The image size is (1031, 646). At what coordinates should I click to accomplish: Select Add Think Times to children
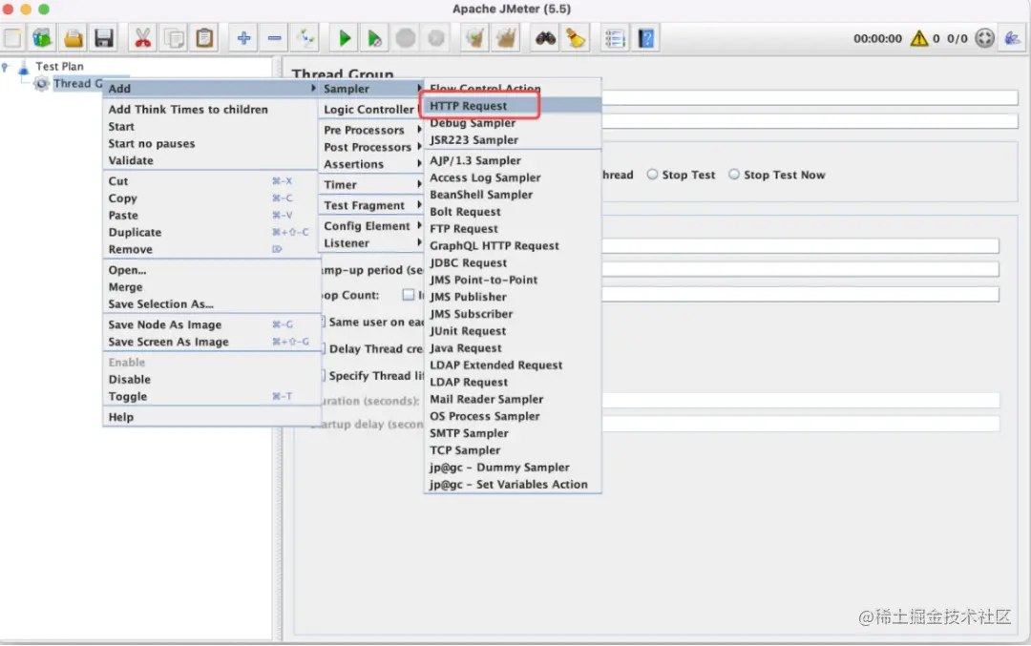[211, 109]
